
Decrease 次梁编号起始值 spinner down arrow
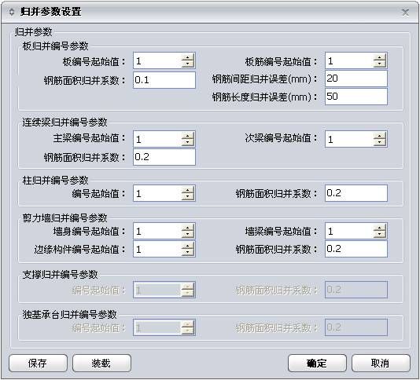[380, 142]
